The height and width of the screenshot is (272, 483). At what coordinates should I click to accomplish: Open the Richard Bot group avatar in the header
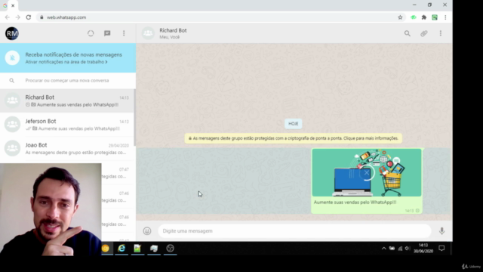[x=148, y=33]
